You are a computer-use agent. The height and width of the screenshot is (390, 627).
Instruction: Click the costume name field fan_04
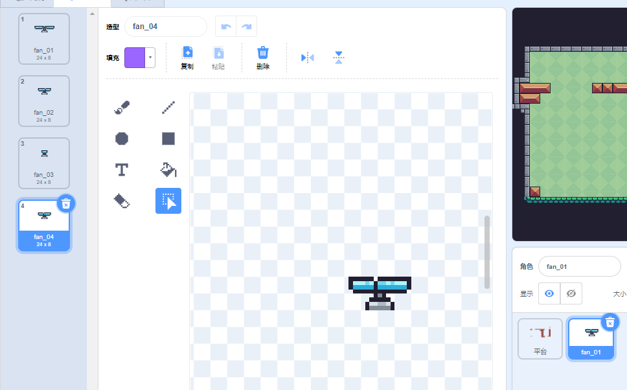pyautogui.click(x=165, y=27)
